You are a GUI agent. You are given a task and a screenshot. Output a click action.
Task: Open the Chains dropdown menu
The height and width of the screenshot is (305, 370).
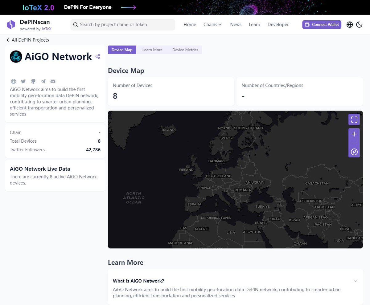[x=212, y=25]
